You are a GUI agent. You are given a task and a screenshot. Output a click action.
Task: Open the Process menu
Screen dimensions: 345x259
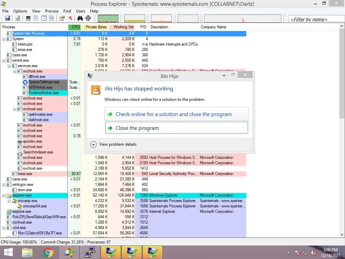click(52, 11)
